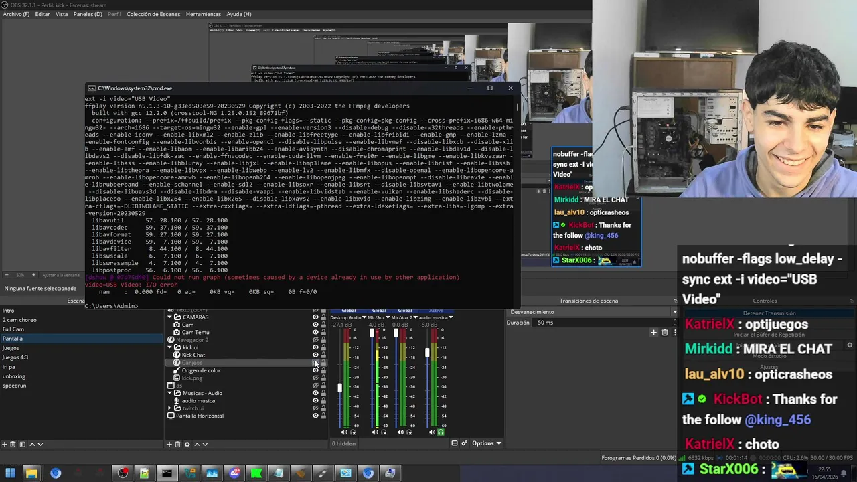Adjust Desktop Audio volume fader
Screen dimensions: 857x482
click(x=340, y=388)
